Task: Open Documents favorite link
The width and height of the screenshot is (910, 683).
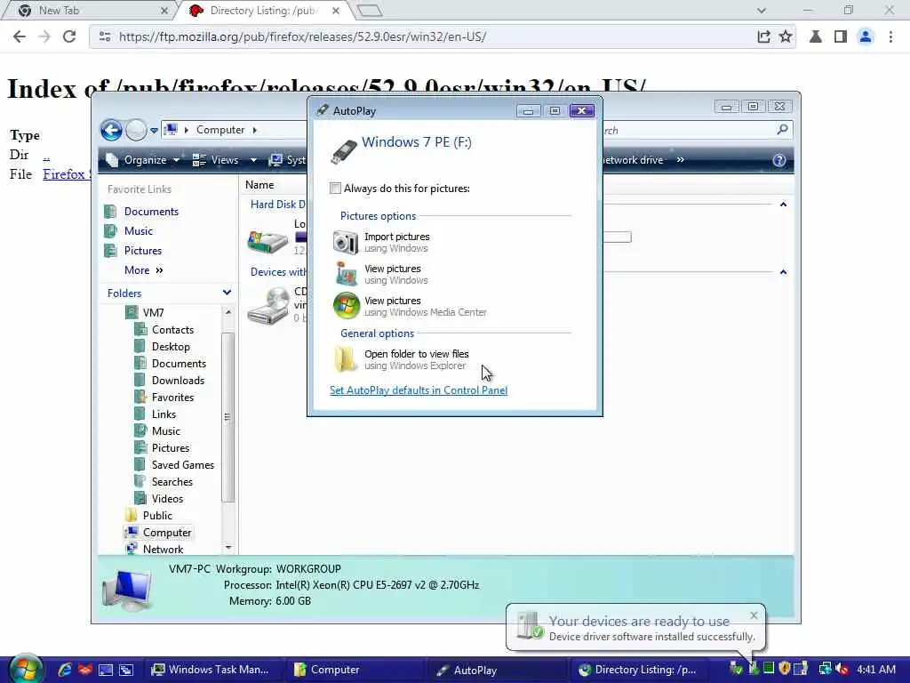Action: click(x=151, y=212)
